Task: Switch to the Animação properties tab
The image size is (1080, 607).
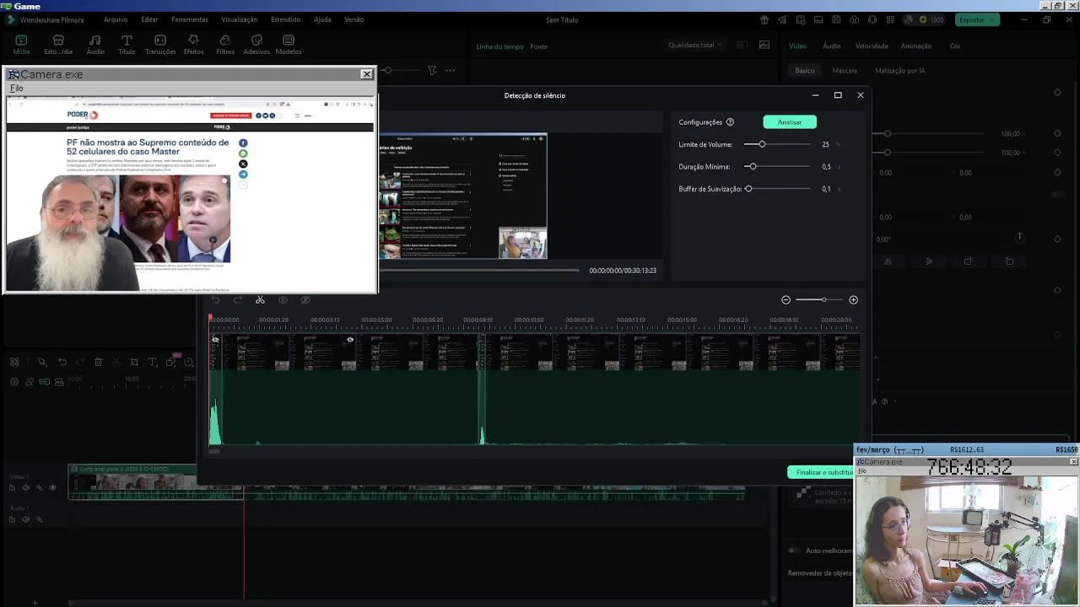Action: pos(916,46)
